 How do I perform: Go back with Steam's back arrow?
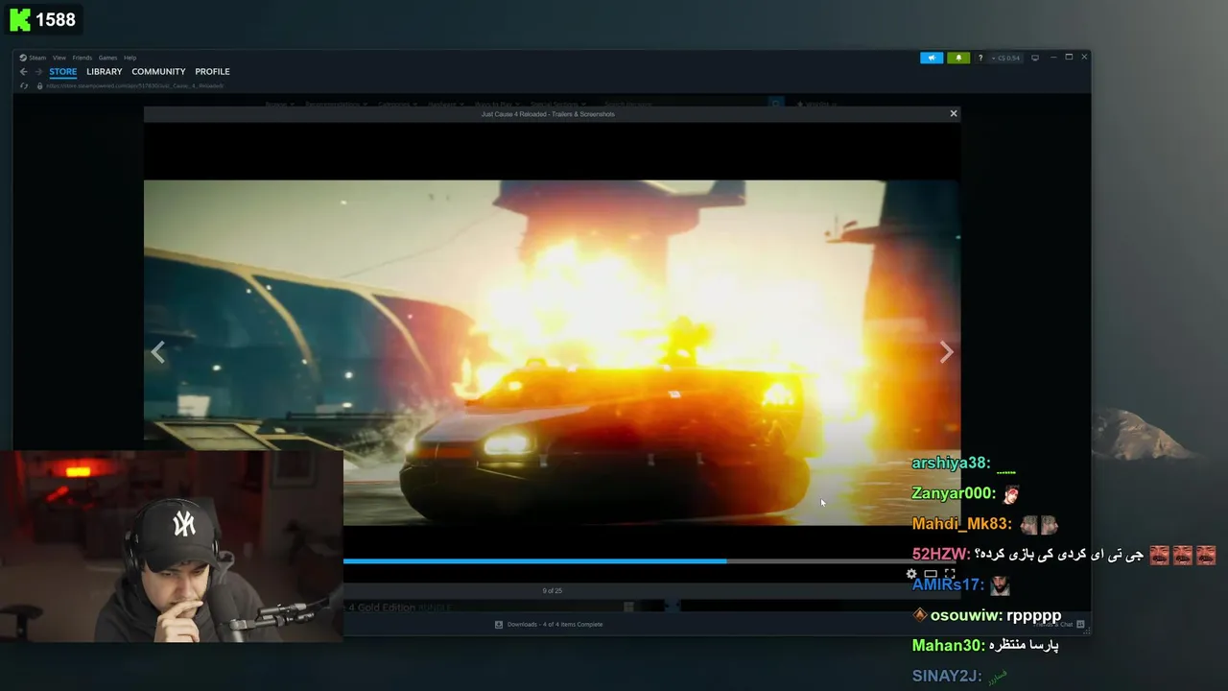(24, 71)
